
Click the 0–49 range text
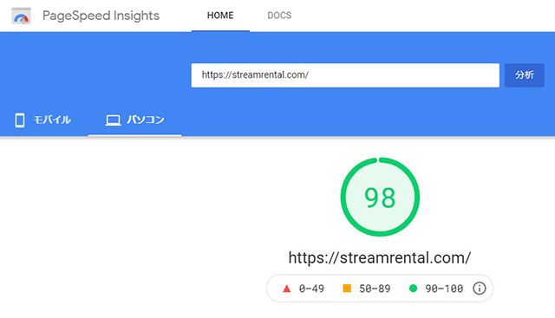[x=311, y=289]
